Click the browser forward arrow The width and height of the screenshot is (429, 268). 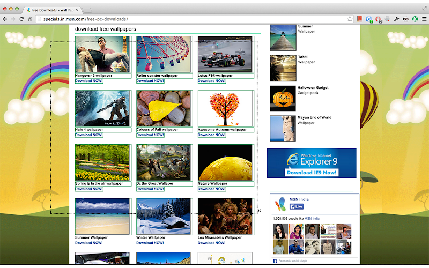[x=13, y=19]
